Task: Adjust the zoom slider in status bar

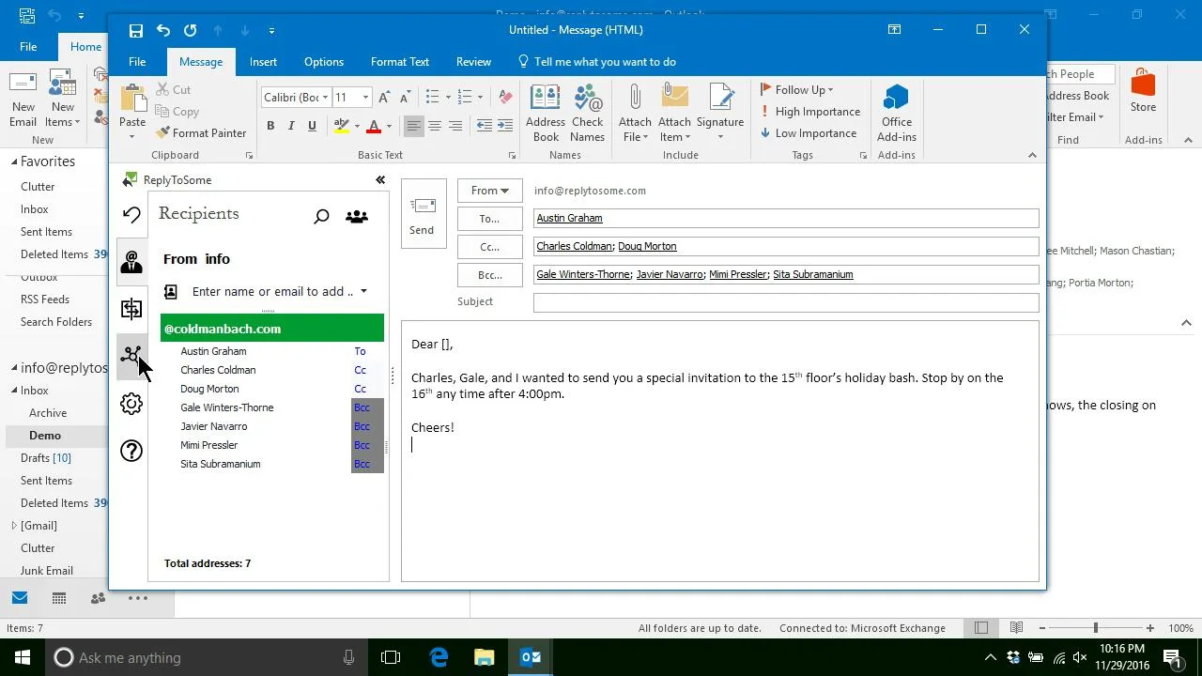Action: point(1095,628)
